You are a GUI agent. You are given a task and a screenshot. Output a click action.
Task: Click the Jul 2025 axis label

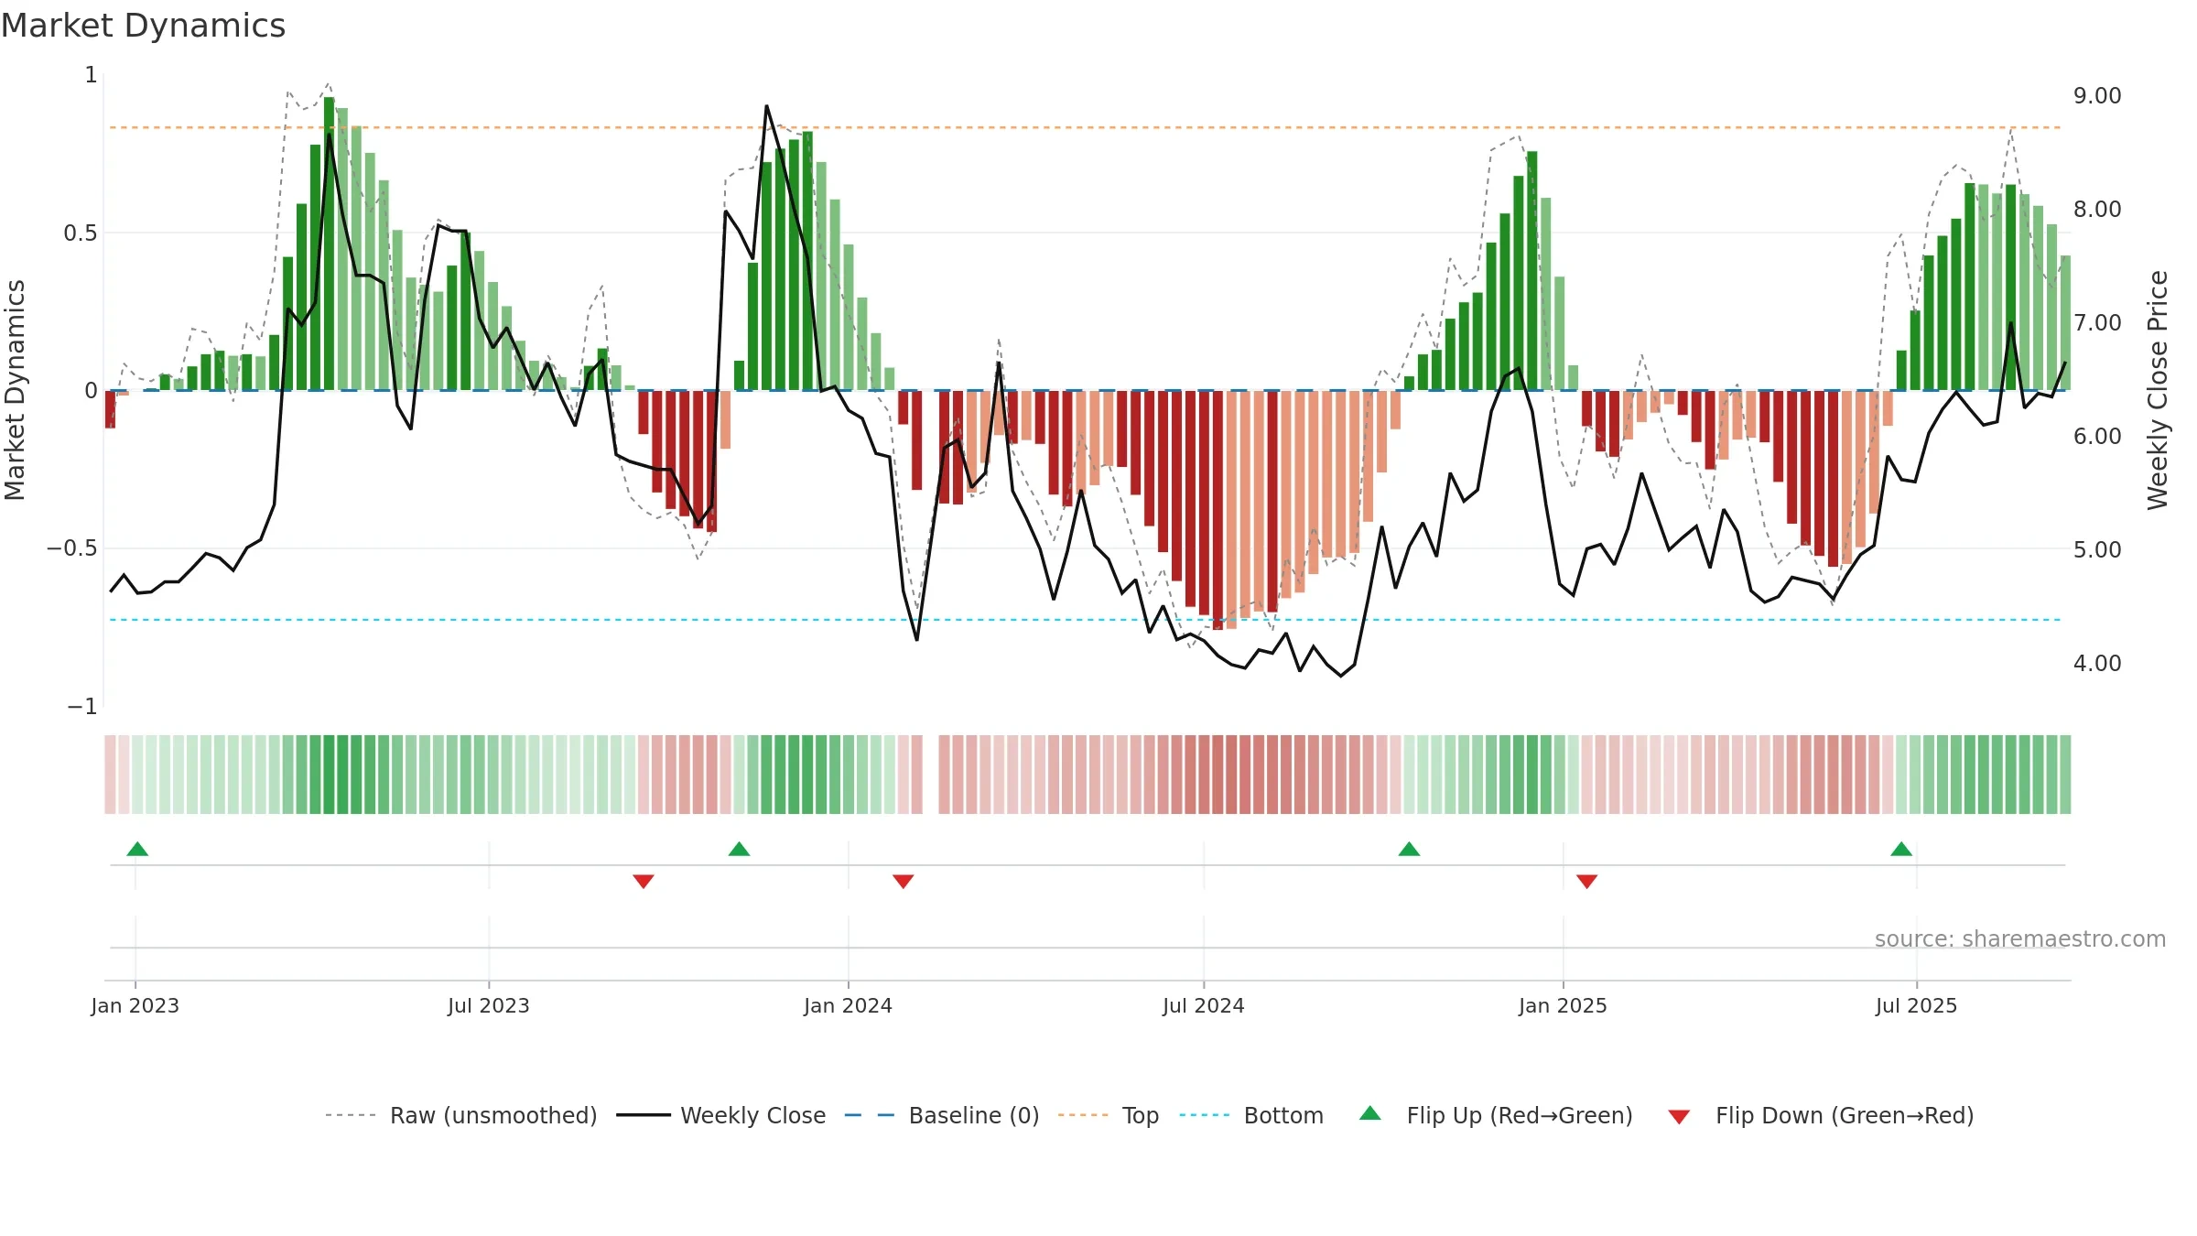tap(1917, 1005)
